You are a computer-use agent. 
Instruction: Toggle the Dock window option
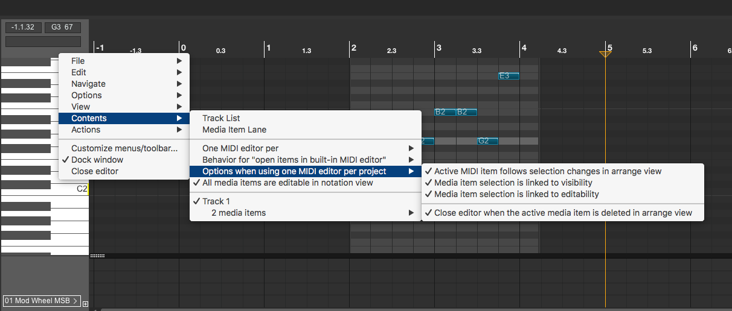click(97, 160)
